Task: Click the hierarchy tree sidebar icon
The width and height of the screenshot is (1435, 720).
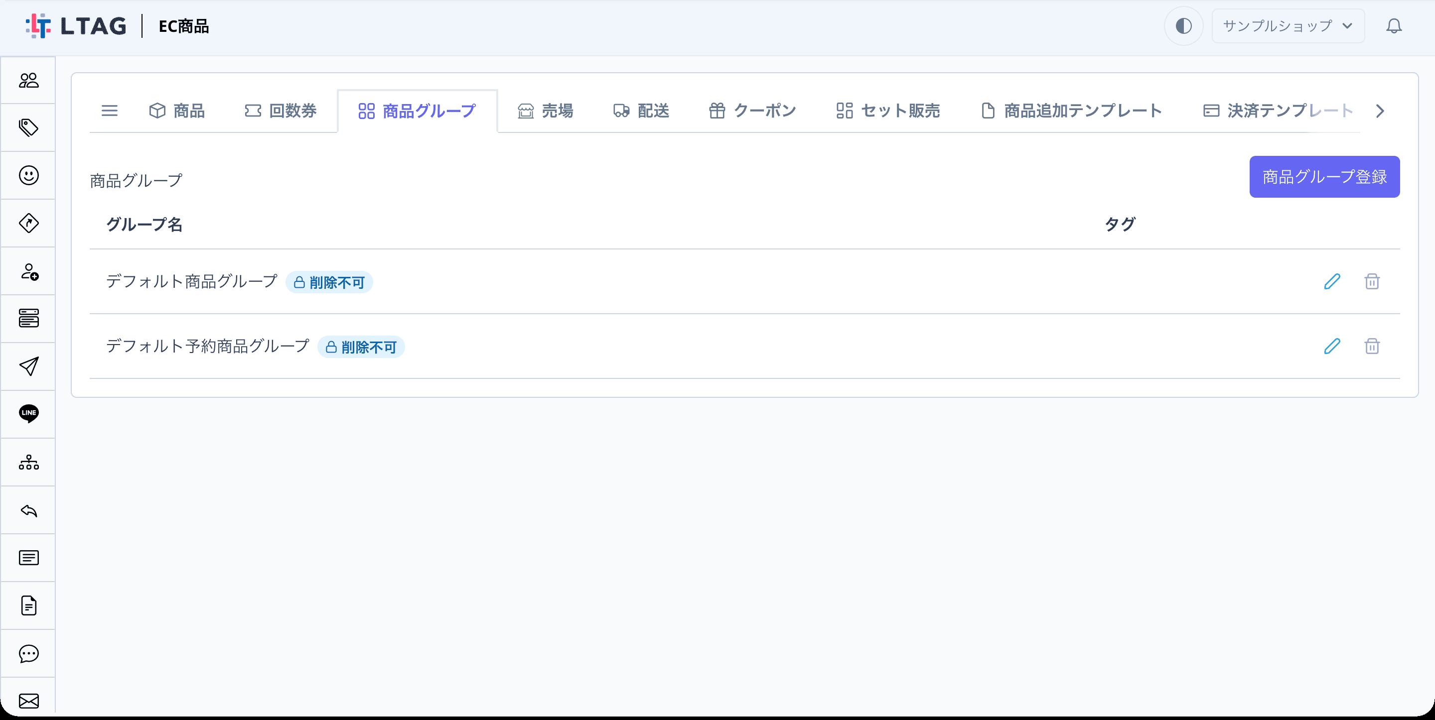Action: point(28,462)
